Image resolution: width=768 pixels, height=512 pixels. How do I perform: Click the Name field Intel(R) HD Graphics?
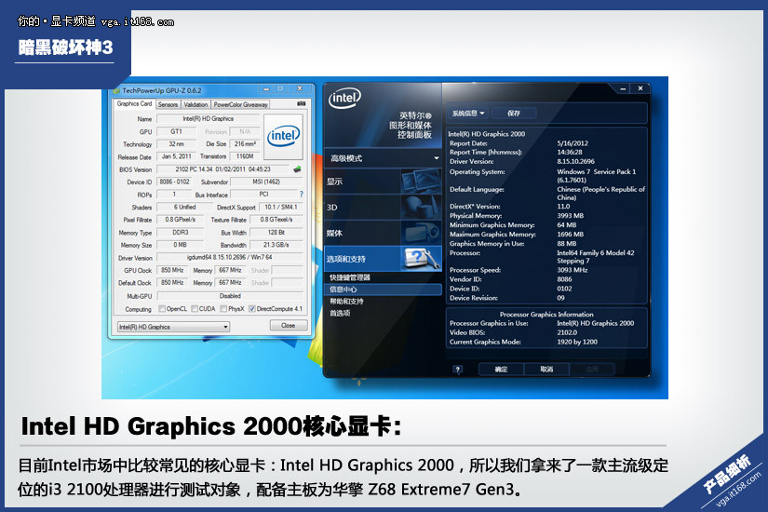209,118
